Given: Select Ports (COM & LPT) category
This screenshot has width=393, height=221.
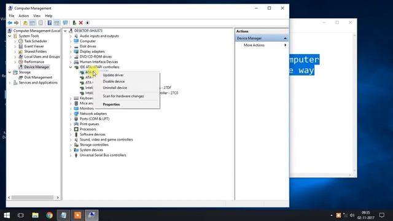Looking at the screenshot, I should 95,118.
